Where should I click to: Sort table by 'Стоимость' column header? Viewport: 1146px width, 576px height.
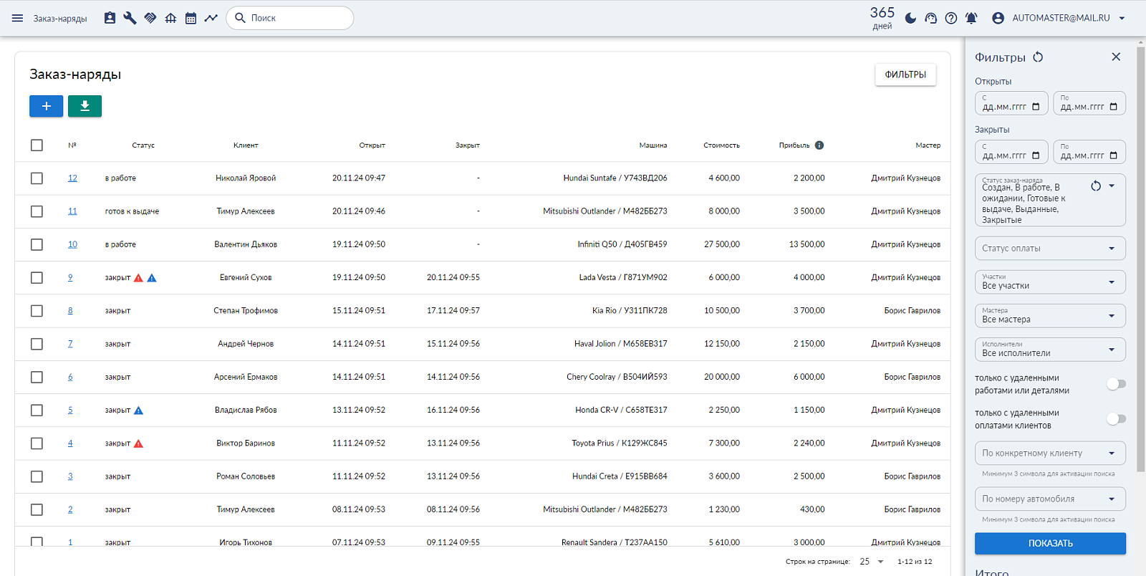click(721, 145)
